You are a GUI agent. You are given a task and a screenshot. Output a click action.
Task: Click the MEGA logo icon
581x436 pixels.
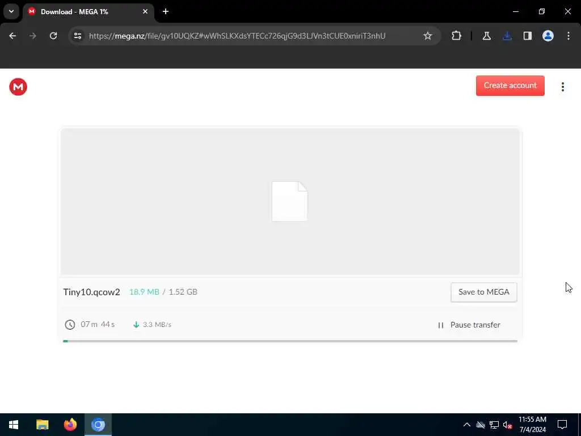pyautogui.click(x=18, y=87)
